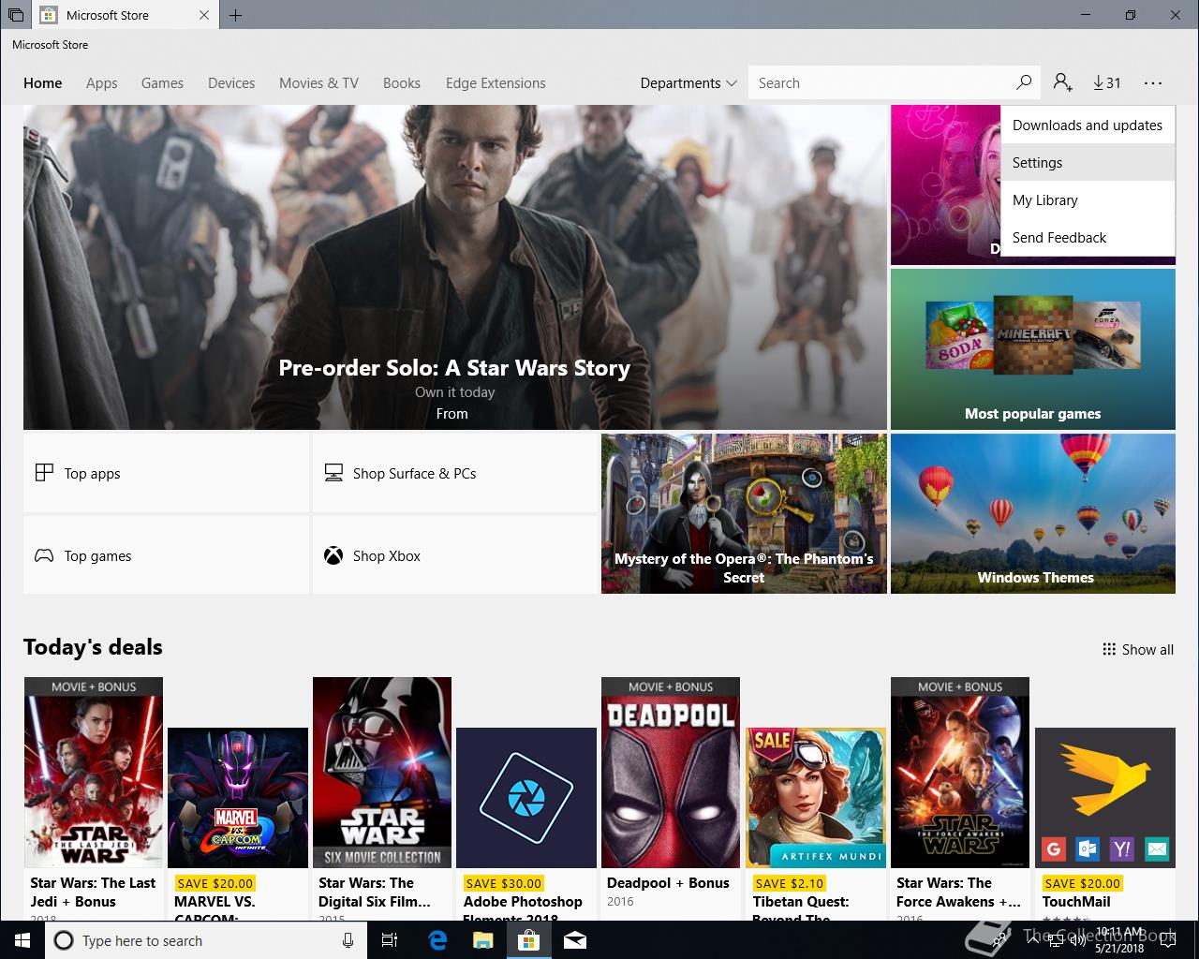Open the Deadpool + Bonus poster
This screenshot has height=959, width=1199.
(x=671, y=773)
